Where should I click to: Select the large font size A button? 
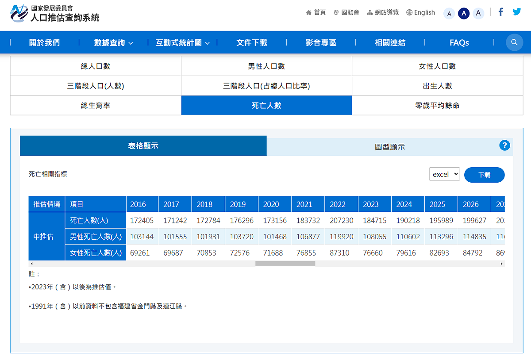pyautogui.click(x=478, y=13)
